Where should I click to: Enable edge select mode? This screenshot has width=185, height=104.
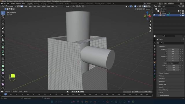tap(20, 6)
